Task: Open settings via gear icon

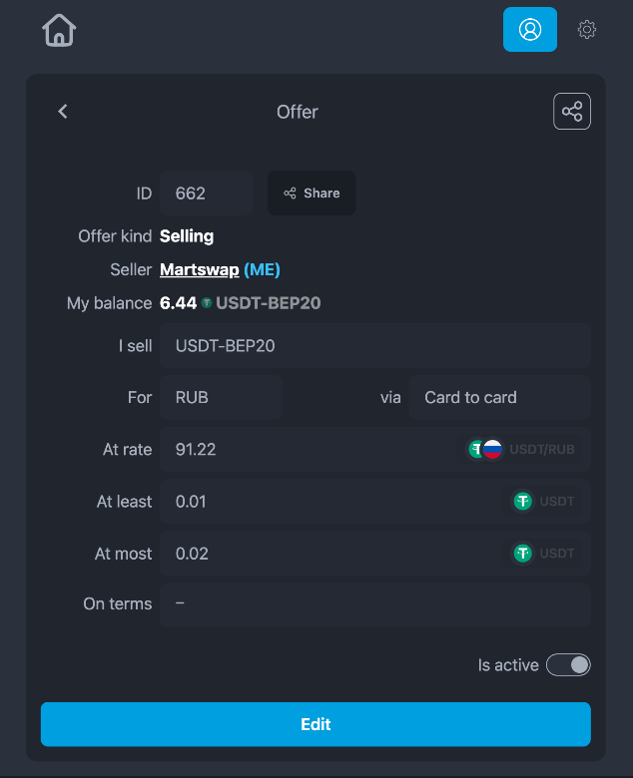Action: [x=587, y=29]
